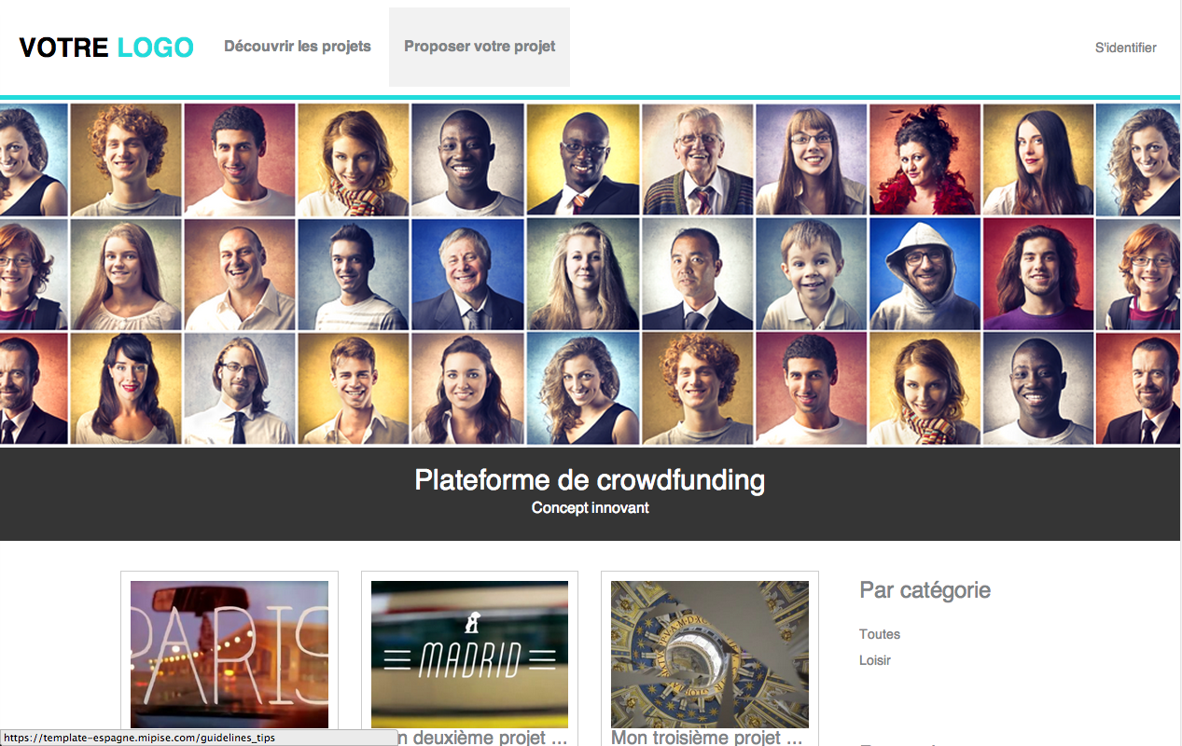This screenshot has width=1182, height=746.
Task: Open the Paris project thumbnail
Action: pyautogui.click(x=229, y=655)
